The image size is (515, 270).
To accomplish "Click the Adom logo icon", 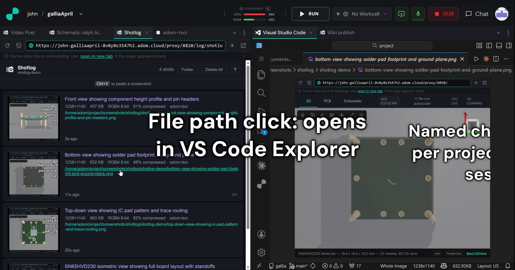I will (x=12, y=14).
